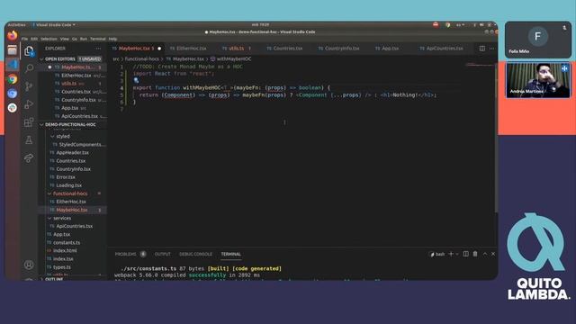The image size is (576, 324).
Task: Open Slack from the dock
Action: pyautogui.click(x=13, y=108)
